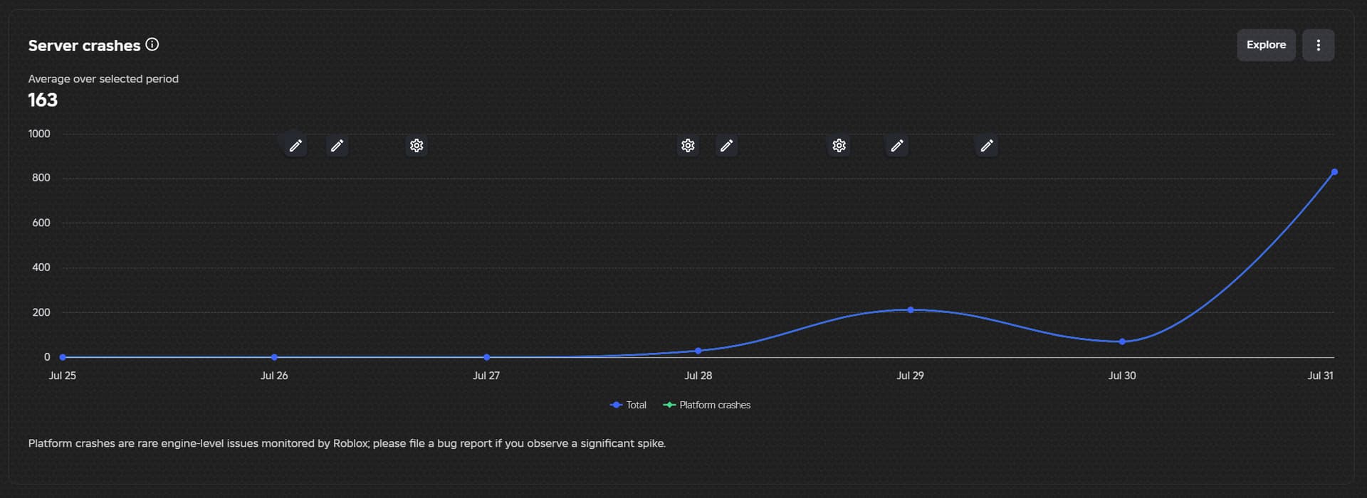The width and height of the screenshot is (1367, 498).
Task: Toggle the Platform crashes legend series
Action: pos(706,405)
